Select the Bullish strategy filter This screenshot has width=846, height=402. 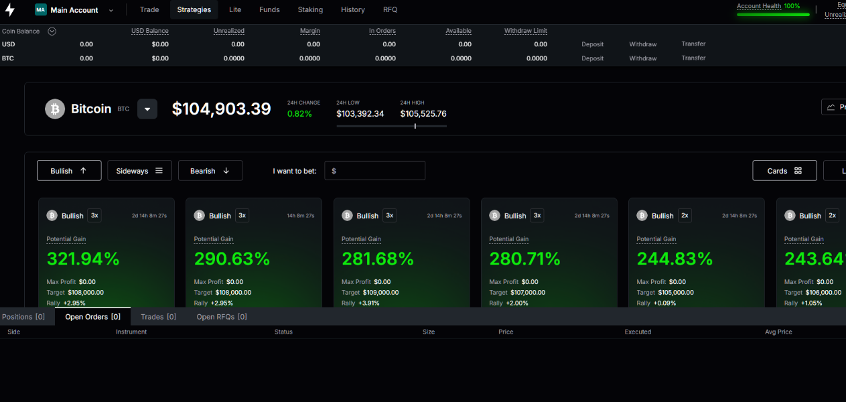pos(69,171)
